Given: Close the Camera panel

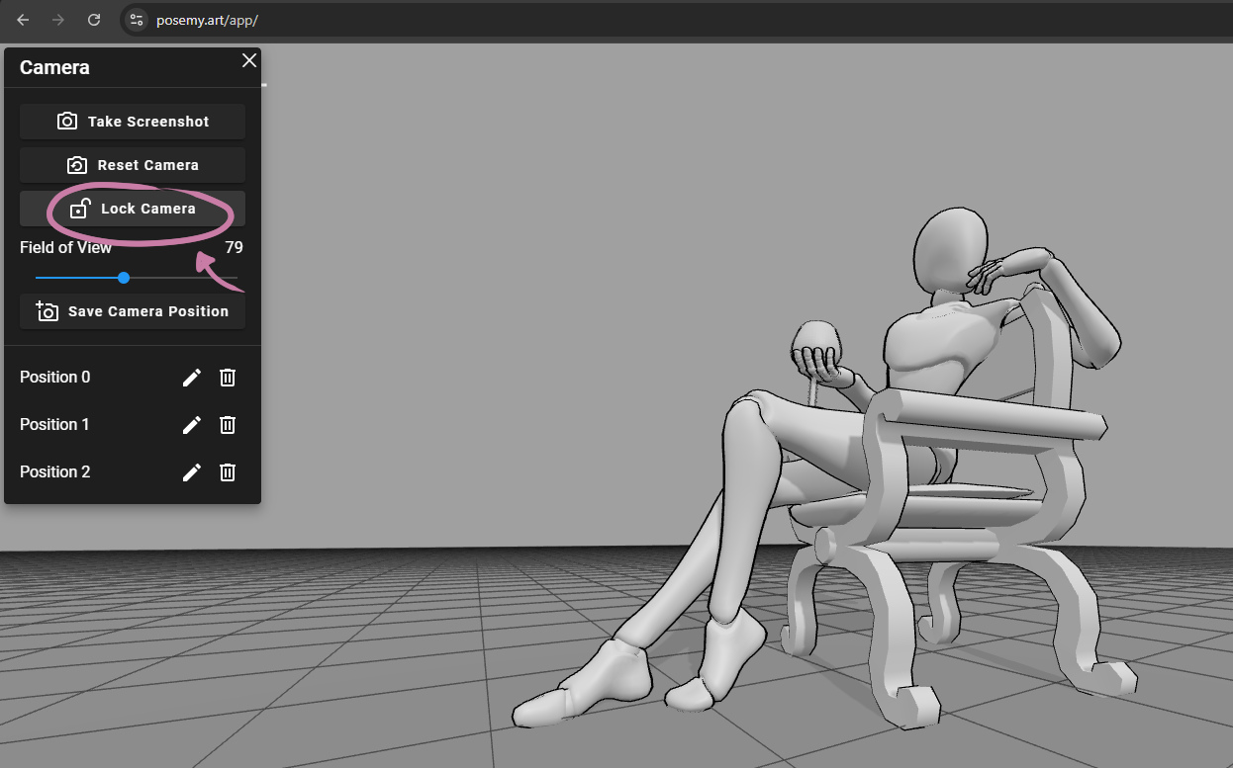Looking at the screenshot, I should (249, 60).
